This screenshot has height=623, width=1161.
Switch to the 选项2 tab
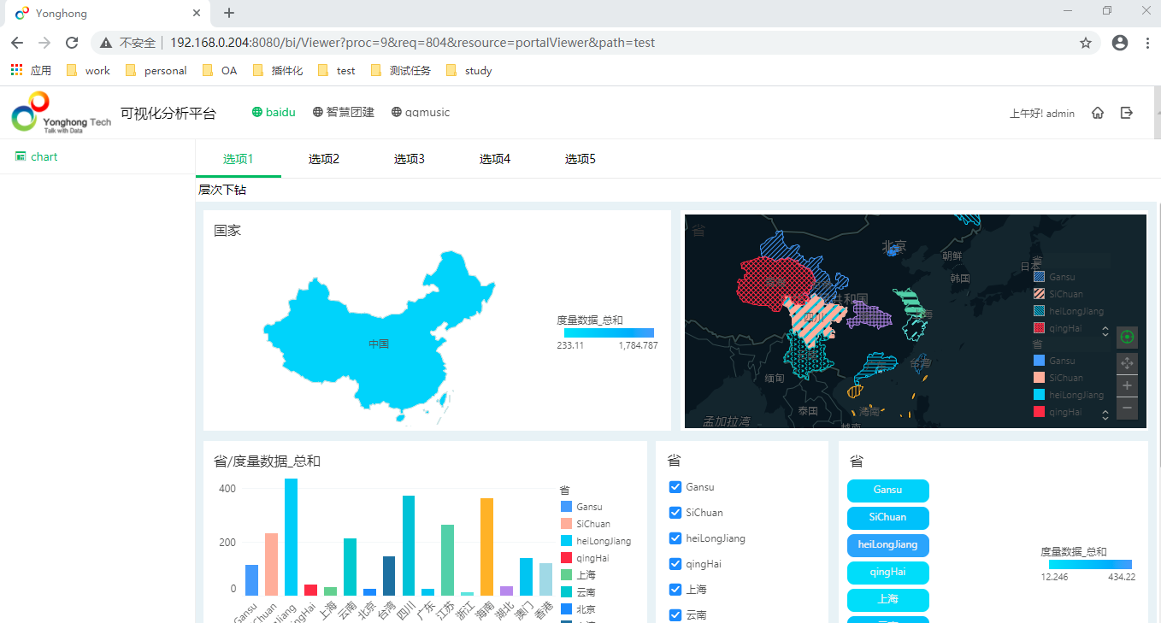click(x=324, y=159)
